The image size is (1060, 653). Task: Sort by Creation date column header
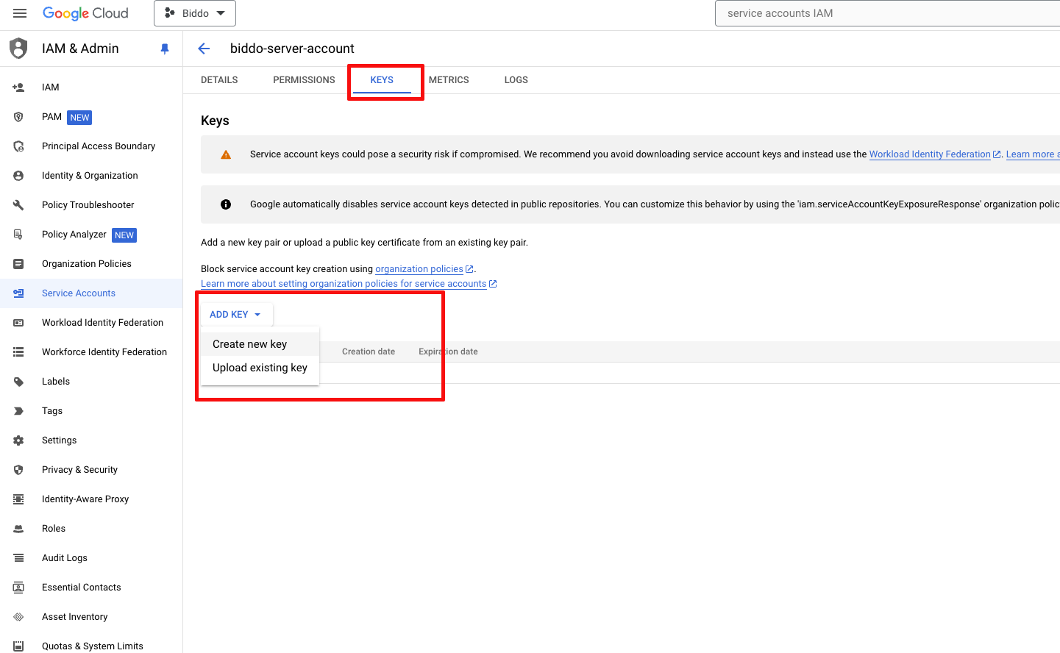click(369, 352)
